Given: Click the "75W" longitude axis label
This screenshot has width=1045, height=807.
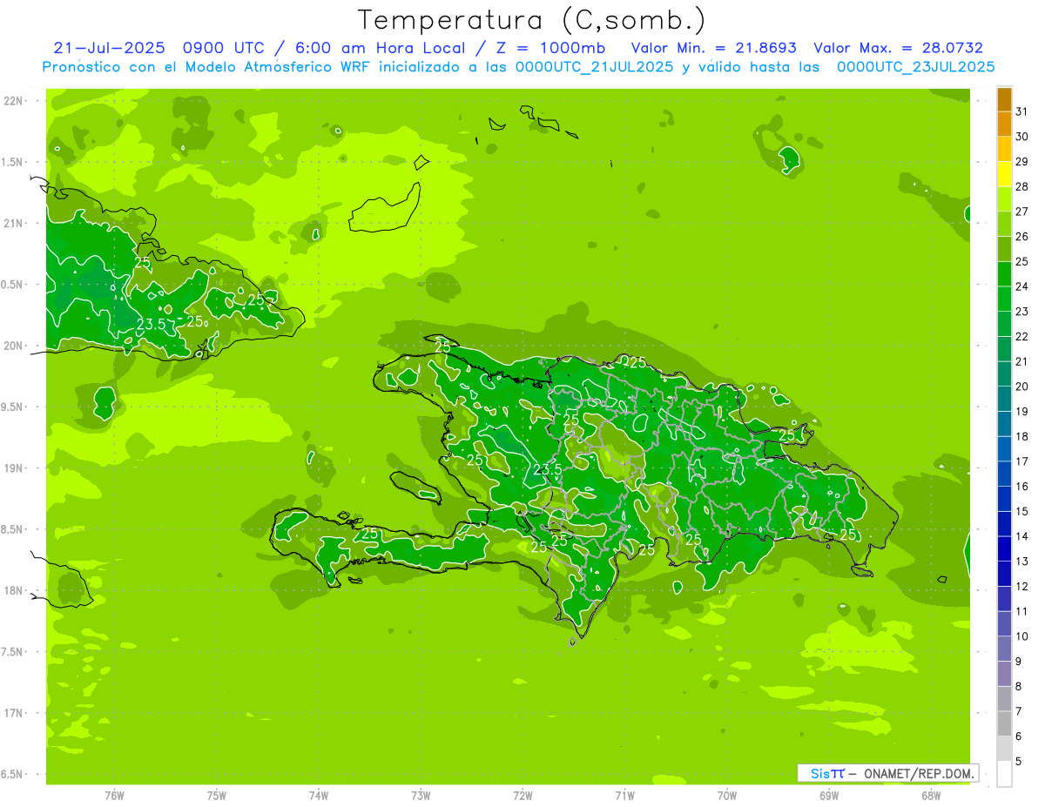Looking at the screenshot, I should pyautogui.click(x=217, y=795).
